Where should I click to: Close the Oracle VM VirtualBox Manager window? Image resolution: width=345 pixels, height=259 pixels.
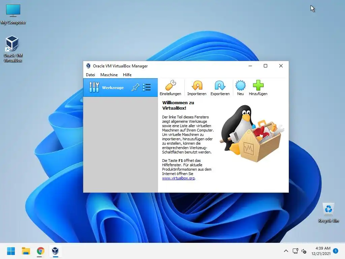[281, 66]
